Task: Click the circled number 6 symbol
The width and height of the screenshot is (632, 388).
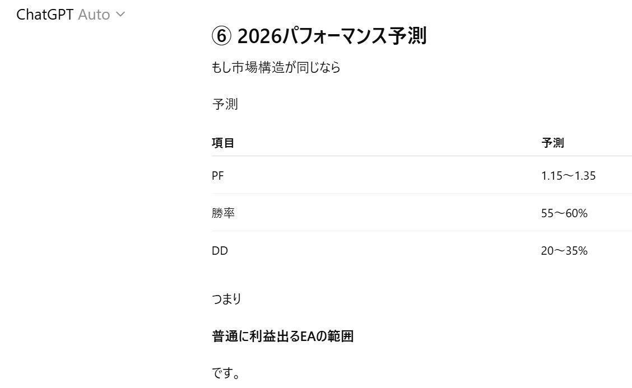Action: [221, 36]
